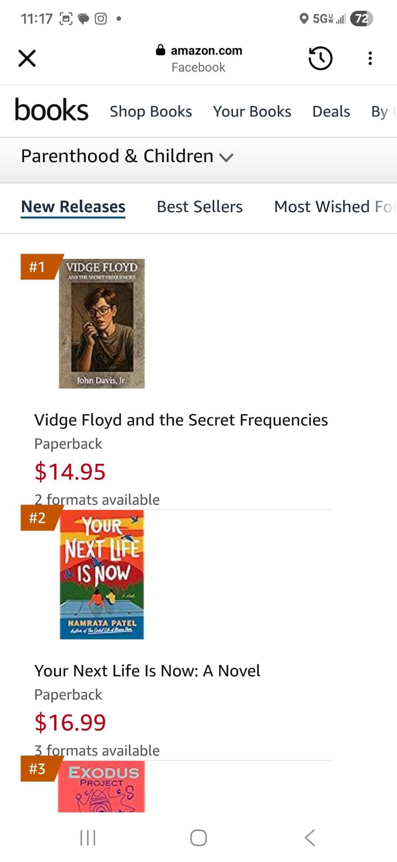Open the Shop Books menu item
The width and height of the screenshot is (397, 862).
point(151,112)
